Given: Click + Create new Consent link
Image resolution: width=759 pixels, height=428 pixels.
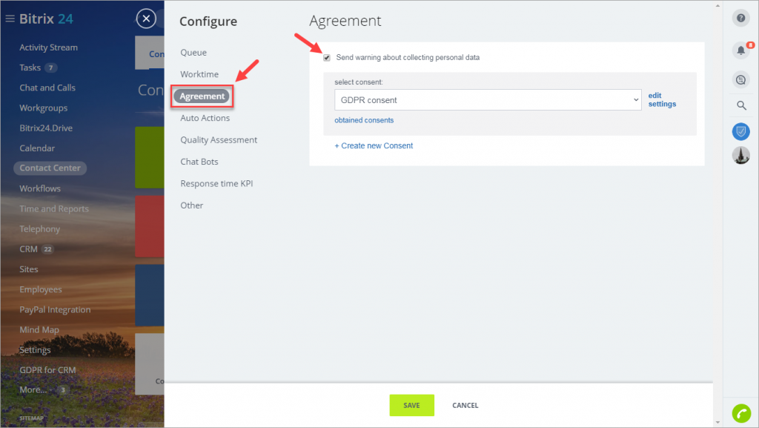Looking at the screenshot, I should point(374,145).
